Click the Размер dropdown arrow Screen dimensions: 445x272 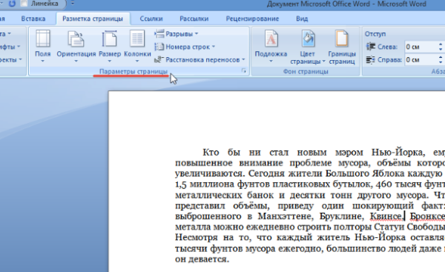110,61
